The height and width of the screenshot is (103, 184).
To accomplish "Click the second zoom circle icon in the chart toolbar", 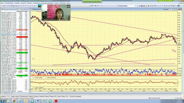I will [x=153, y=6].
